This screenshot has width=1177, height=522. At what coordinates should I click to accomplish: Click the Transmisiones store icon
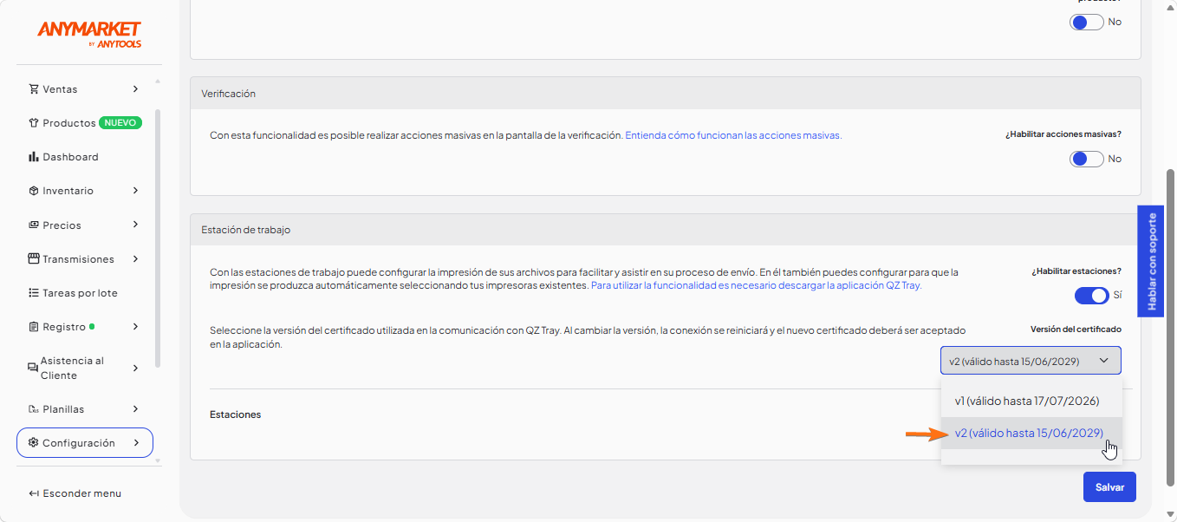pyautogui.click(x=34, y=259)
